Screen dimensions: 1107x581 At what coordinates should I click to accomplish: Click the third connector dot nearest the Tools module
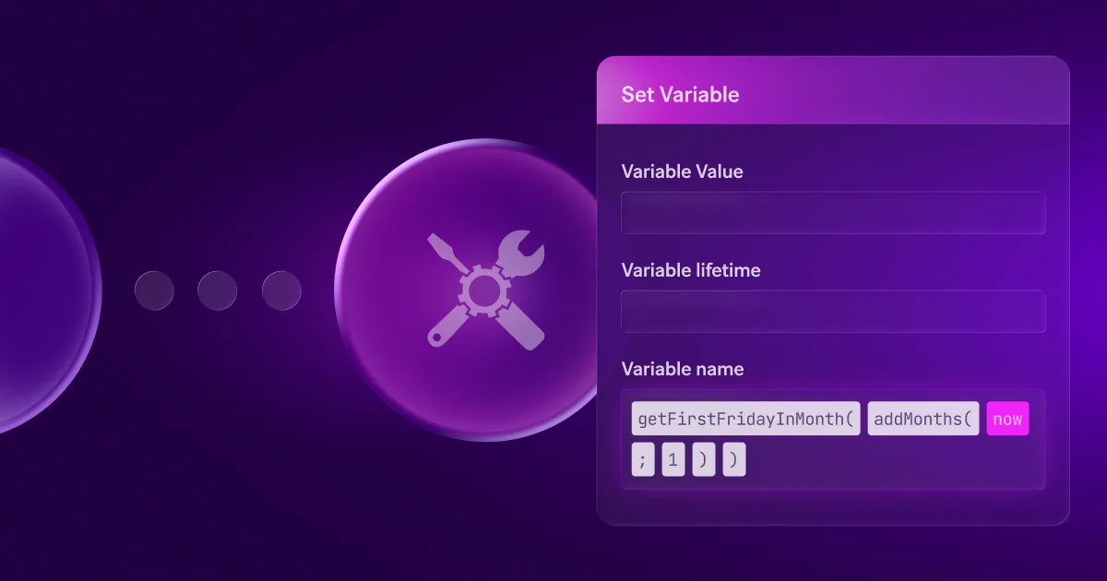pos(281,290)
